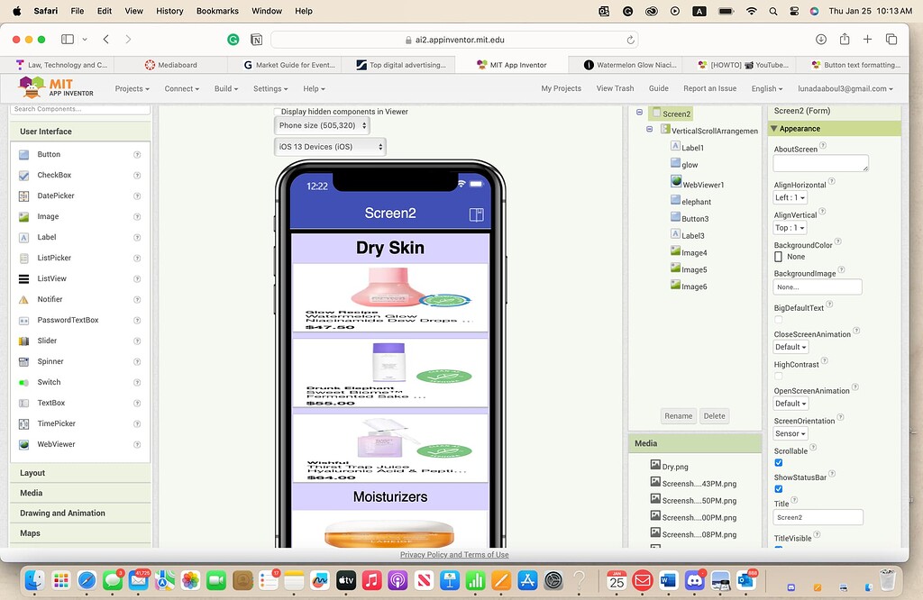
Task: Click the Safari reload page icon
Action: click(x=629, y=40)
